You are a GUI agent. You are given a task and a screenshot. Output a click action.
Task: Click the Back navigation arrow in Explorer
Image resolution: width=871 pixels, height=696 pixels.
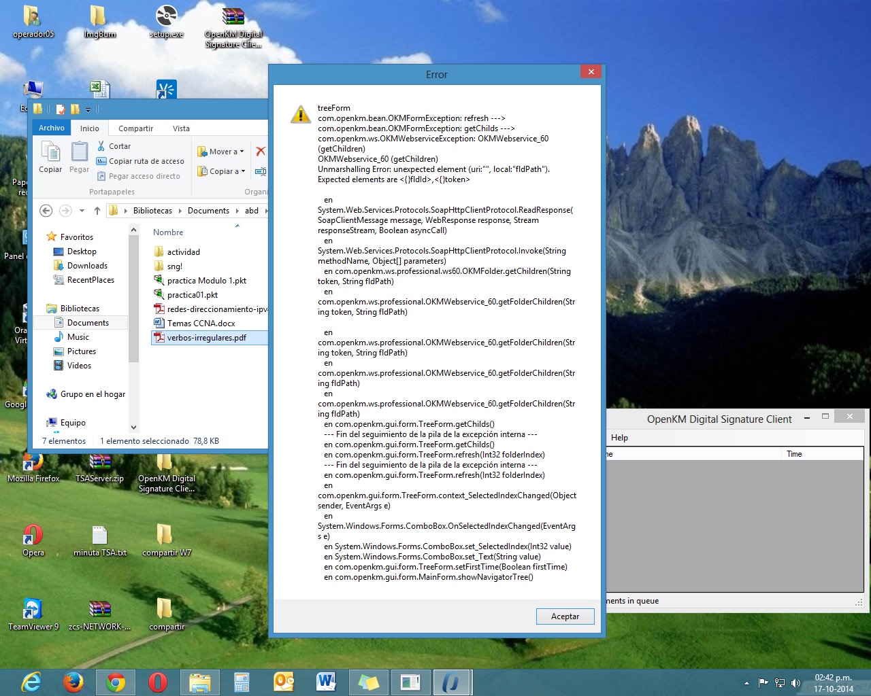46,211
